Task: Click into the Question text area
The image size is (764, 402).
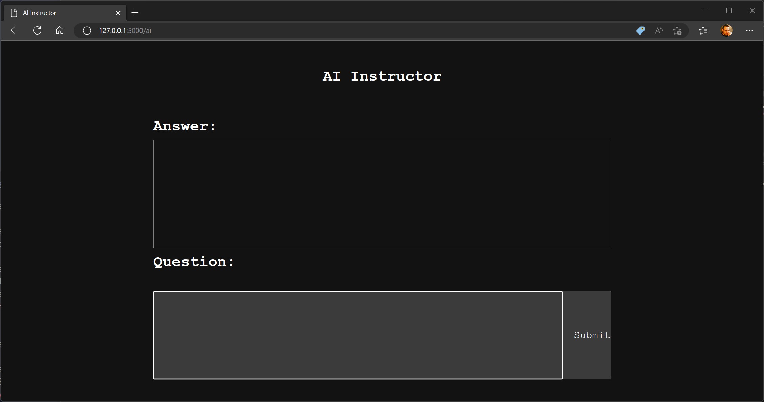Action: (x=357, y=335)
